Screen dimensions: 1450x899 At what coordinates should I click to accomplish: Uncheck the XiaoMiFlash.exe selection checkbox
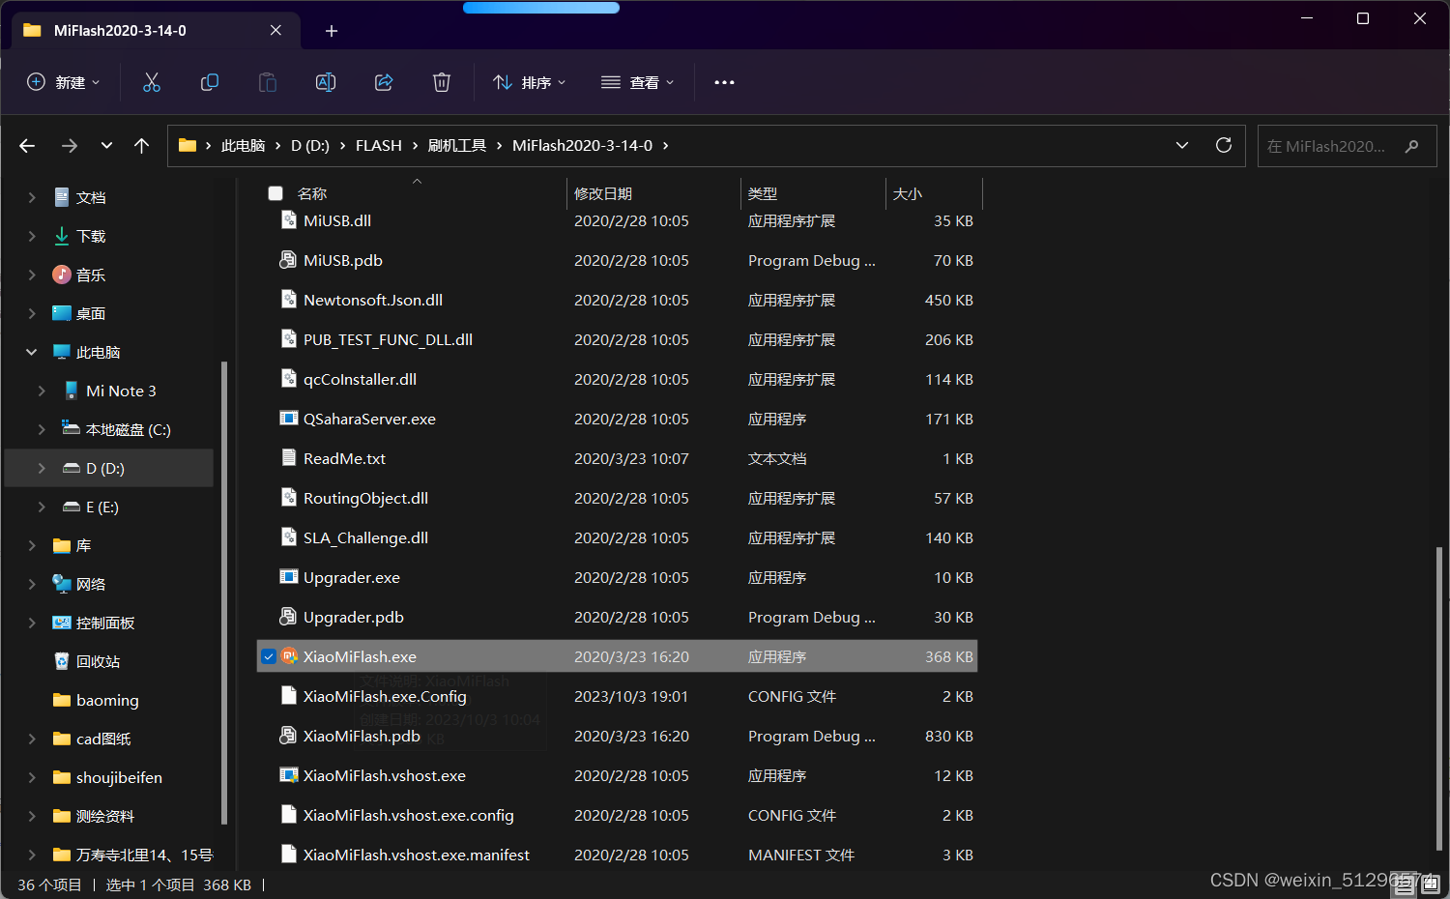(269, 656)
